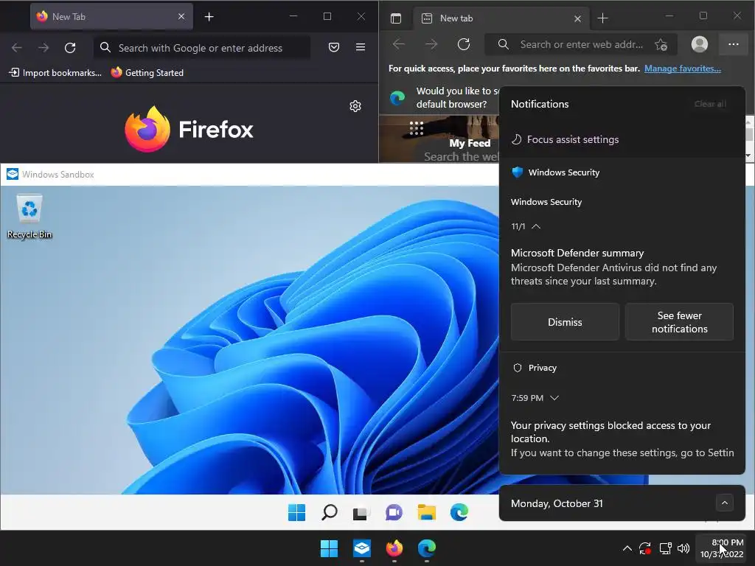The height and width of the screenshot is (566, 755).
Task: Click Windows Sandbox title bar icon
Action: pos(13,174)
